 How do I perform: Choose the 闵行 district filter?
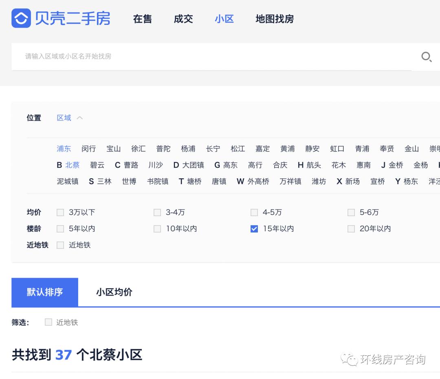tap(88, 149)
